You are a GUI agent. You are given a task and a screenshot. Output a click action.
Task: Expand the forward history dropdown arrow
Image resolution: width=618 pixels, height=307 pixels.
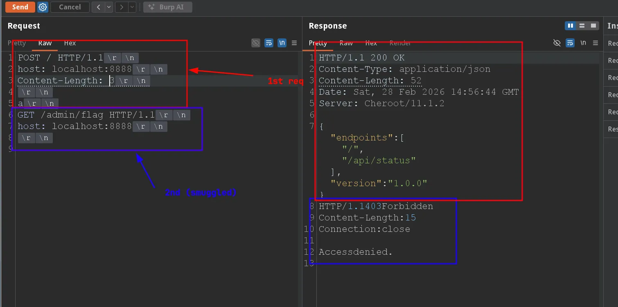132,7
